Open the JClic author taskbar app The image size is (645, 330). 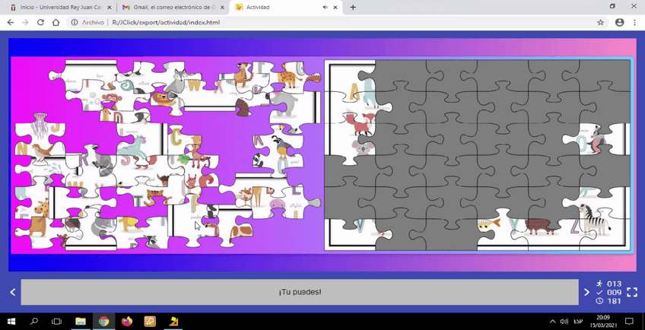coord(173,321)
